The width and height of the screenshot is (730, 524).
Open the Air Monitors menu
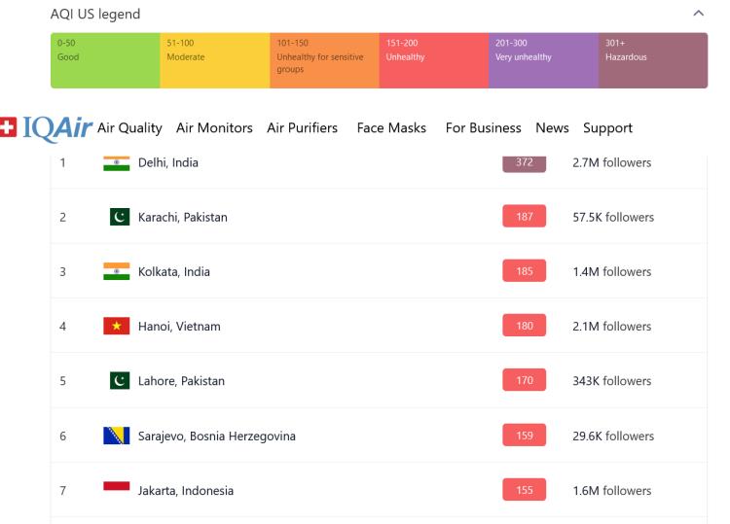click(x=214, y=128)
